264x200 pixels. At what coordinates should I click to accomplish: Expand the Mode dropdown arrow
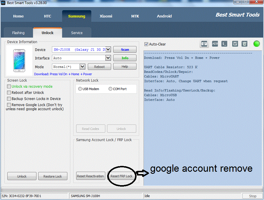tap(82, 66)
